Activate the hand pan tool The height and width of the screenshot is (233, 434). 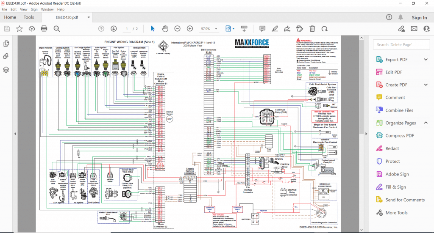click(165, 29)
